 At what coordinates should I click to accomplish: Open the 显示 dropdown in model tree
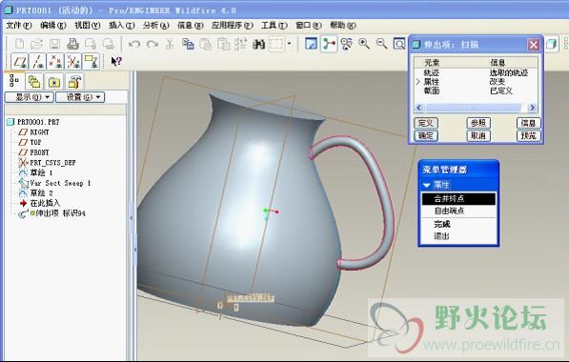click(x=29, y=97)
